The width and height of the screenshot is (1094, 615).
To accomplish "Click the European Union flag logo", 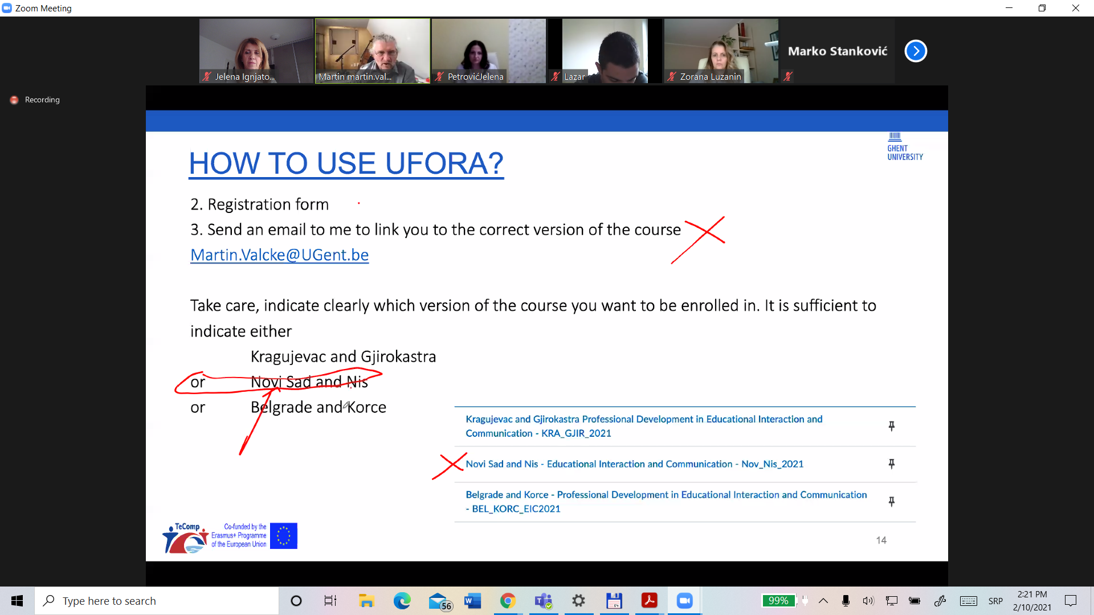I will pos(284,536).
